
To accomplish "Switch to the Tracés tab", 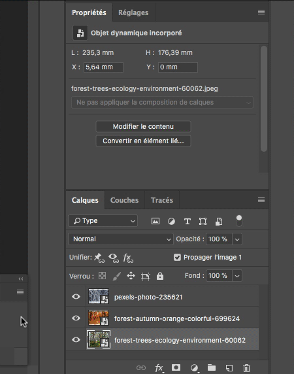I will 162,200.
